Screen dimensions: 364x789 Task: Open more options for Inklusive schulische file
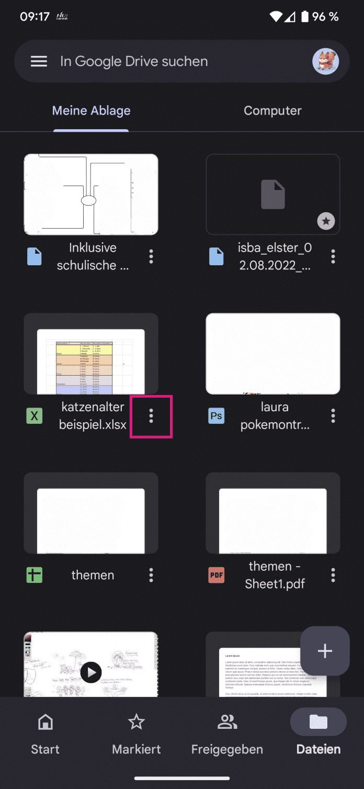click(151, 256)
